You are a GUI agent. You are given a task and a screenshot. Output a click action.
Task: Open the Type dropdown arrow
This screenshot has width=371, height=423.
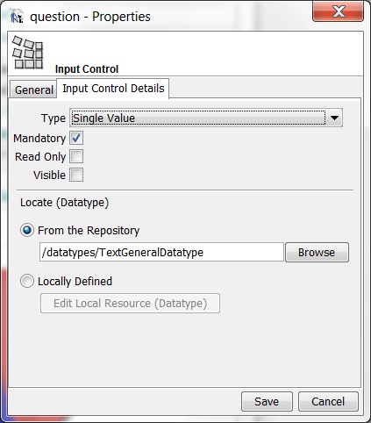(334, 118)
